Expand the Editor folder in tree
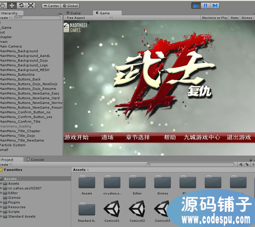 (x=1, y=193)
